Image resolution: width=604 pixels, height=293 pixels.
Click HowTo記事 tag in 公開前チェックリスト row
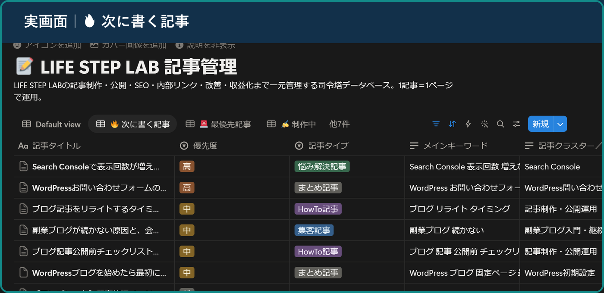point(318,252)
